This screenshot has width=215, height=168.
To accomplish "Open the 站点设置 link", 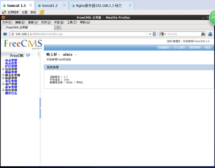I will pos(11,63).
